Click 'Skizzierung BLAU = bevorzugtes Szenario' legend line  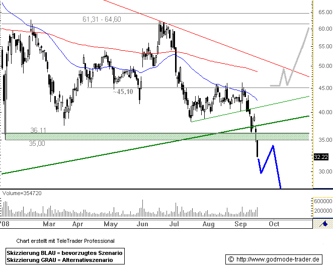(64, 253)
